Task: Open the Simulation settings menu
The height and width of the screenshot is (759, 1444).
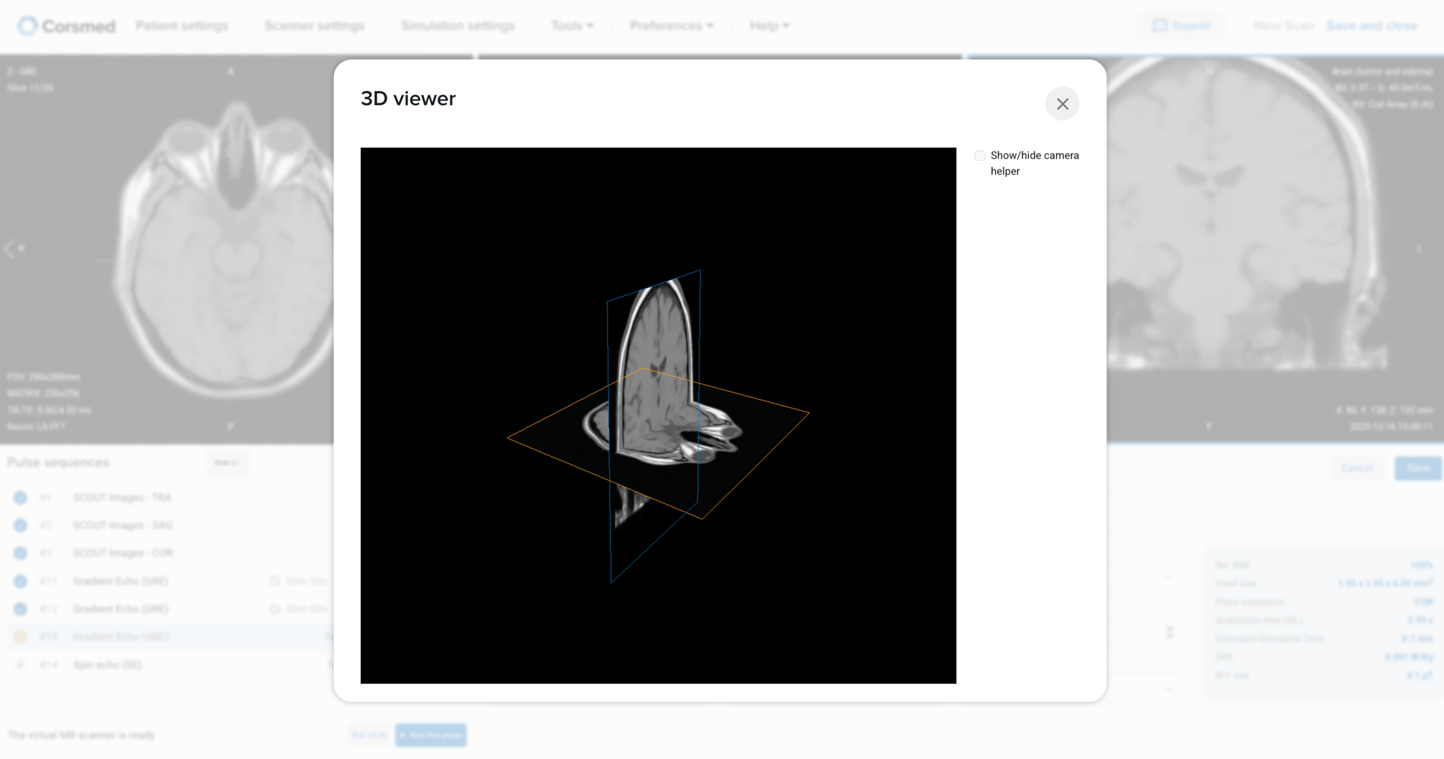Action: click(x=458, y=25)
